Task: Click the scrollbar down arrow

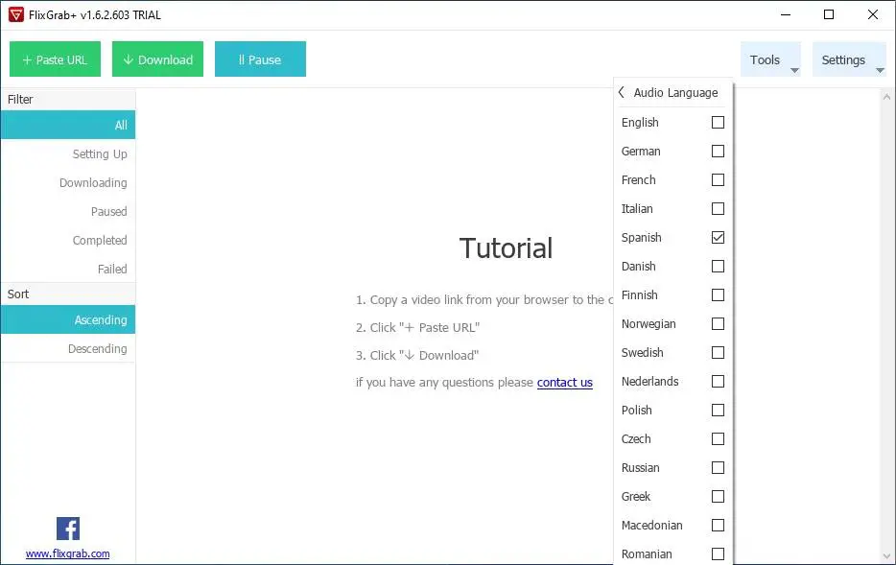Action: (x=886, y=555)
